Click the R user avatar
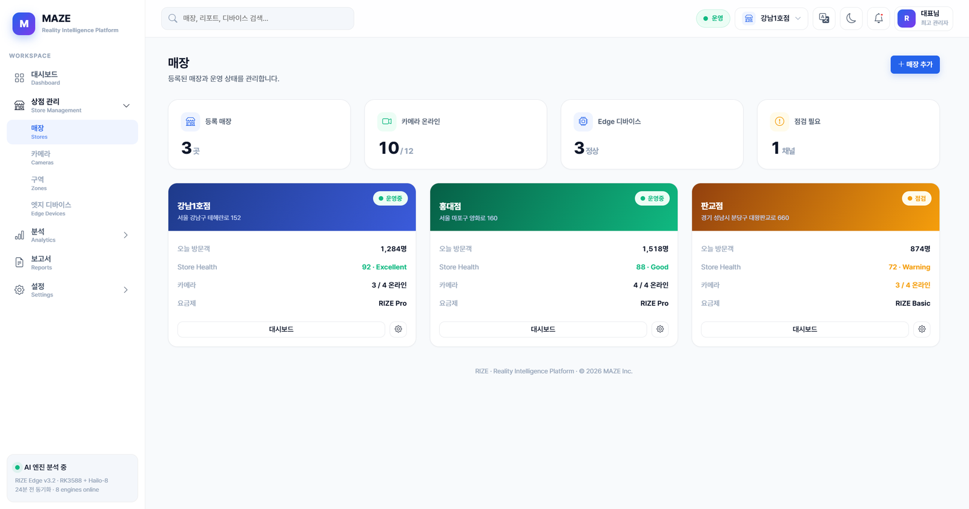Screen dimensions: 969x509 pos(907,18)
